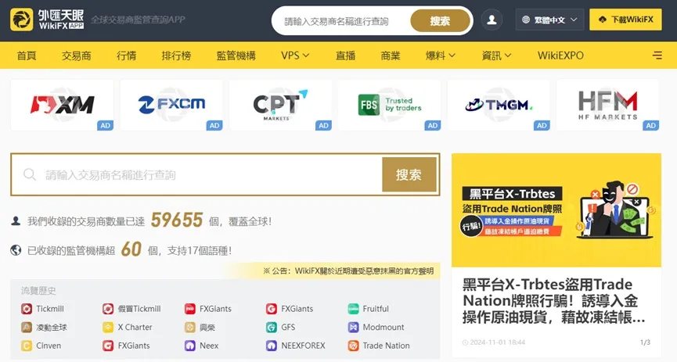The width and height of the screenshot is (677, 362).
Task: Click the Cinven broker icon
Action: [27, 346]
